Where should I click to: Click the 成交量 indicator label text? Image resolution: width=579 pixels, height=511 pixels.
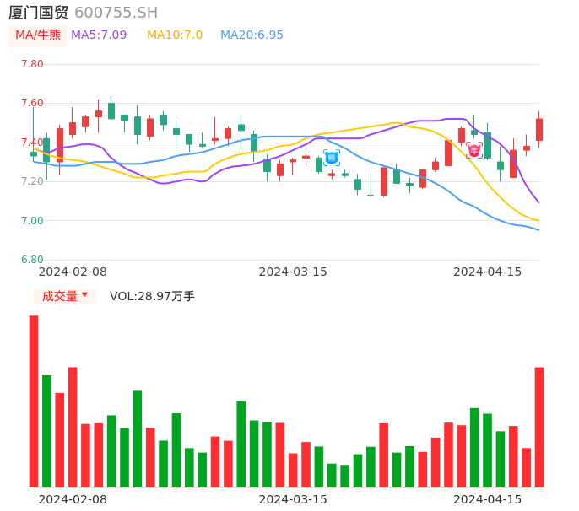click(59, 296)
